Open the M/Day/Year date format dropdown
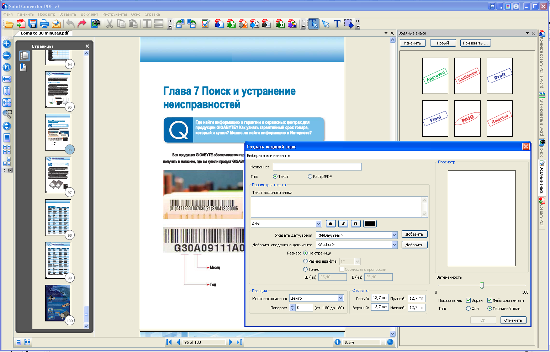This screenshot has width=550, height=352. (394, 235)
